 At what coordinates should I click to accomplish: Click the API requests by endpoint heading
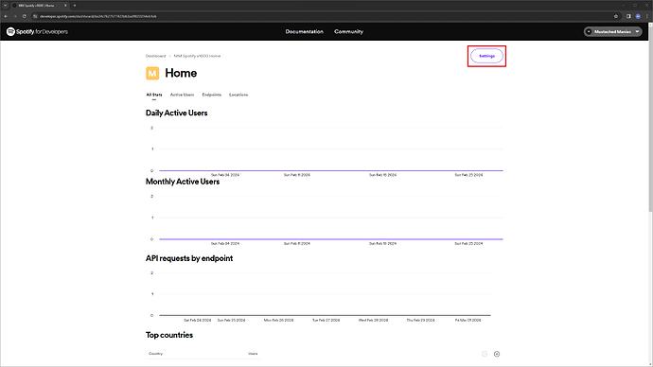click(189, 258)
